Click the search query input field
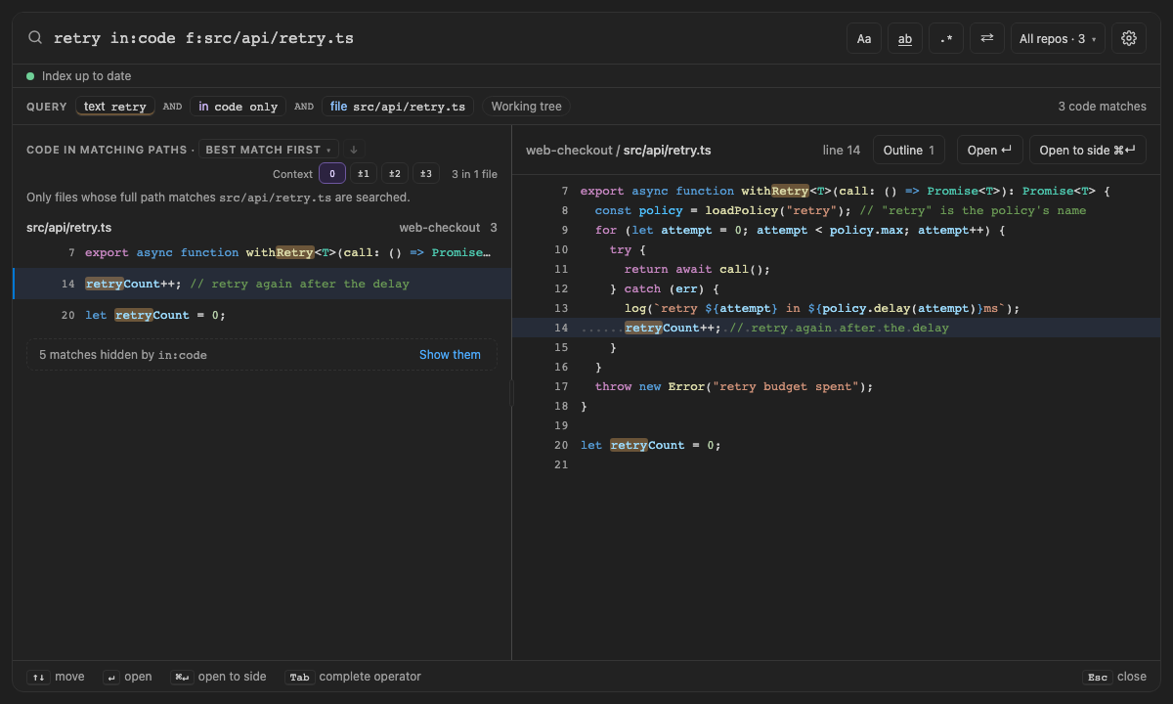This screenshot has width=1173, height=704. pos(445,38)
